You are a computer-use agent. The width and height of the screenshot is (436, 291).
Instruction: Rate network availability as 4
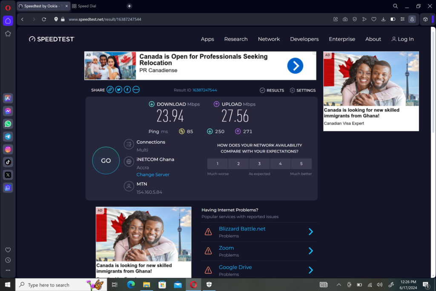(280, 164)
